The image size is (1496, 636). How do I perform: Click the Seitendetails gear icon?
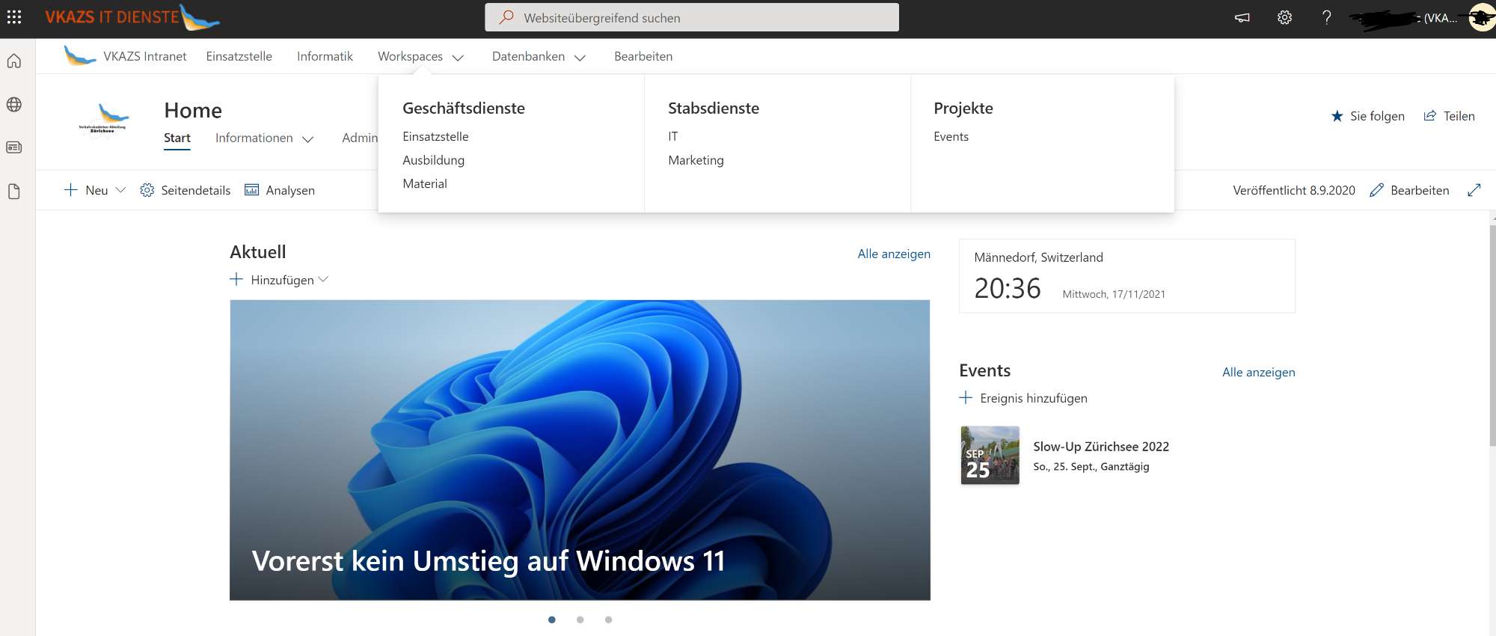pos(147,190)
